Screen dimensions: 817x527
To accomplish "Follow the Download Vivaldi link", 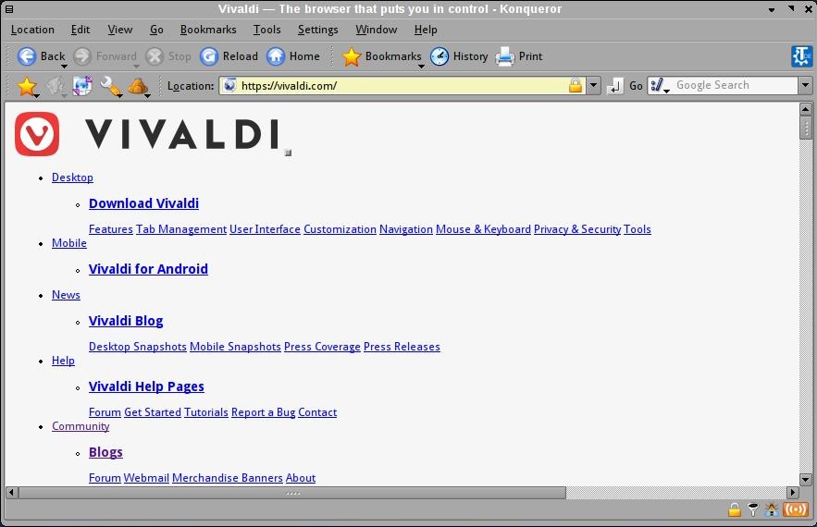I will point(143,203).
